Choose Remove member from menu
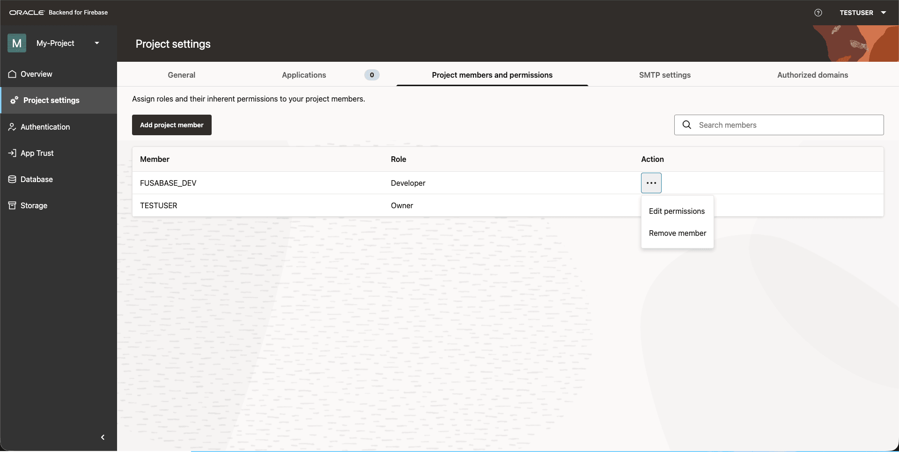Screen dimensions: 899x452 point(677,233)
